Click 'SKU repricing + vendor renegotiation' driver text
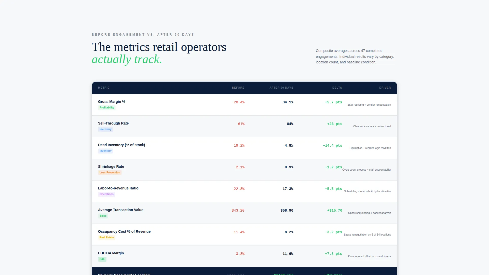This screenshot has width=489, height=275. coord(369,105)
